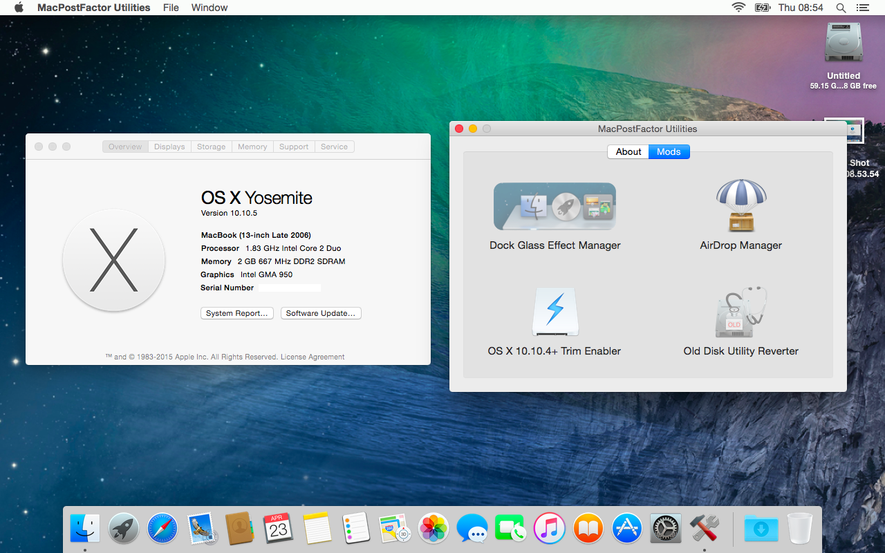Click the System Report... button
Viewport: 885px width, 553px height.
point(237,313)
